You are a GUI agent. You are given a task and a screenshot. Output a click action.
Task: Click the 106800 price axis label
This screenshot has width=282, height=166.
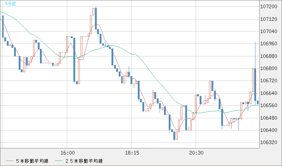pos(269,68)
